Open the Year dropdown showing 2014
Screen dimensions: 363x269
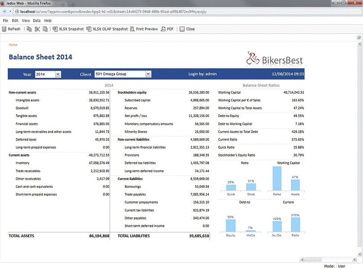click(x=58, y=74)
